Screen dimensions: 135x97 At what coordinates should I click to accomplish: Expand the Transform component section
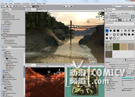[106, 16]
